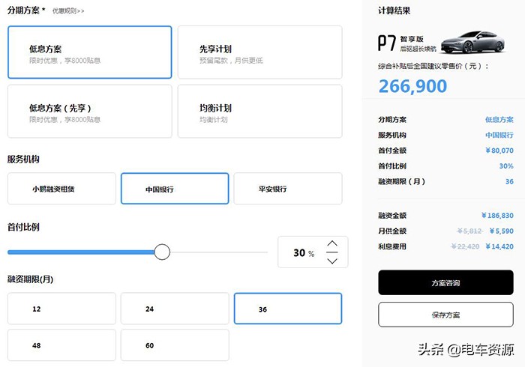Viewport: 525px width, 367px height.
Task: Choose the 先享计划 plan card
Action: click(259, 52)
